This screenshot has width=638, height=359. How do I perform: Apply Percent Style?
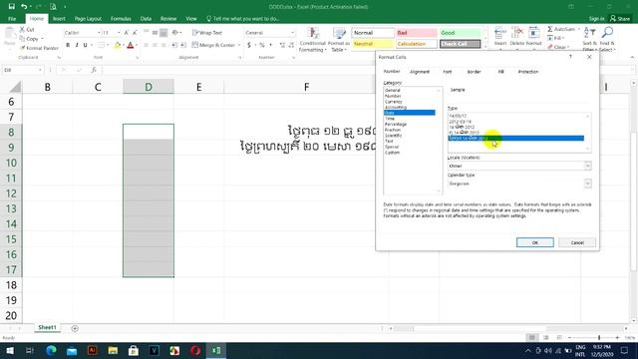[x=262, y=45]
